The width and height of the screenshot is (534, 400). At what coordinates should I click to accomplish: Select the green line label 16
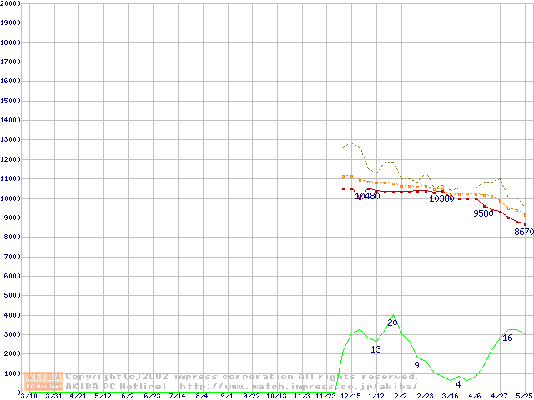click(507, 337)
